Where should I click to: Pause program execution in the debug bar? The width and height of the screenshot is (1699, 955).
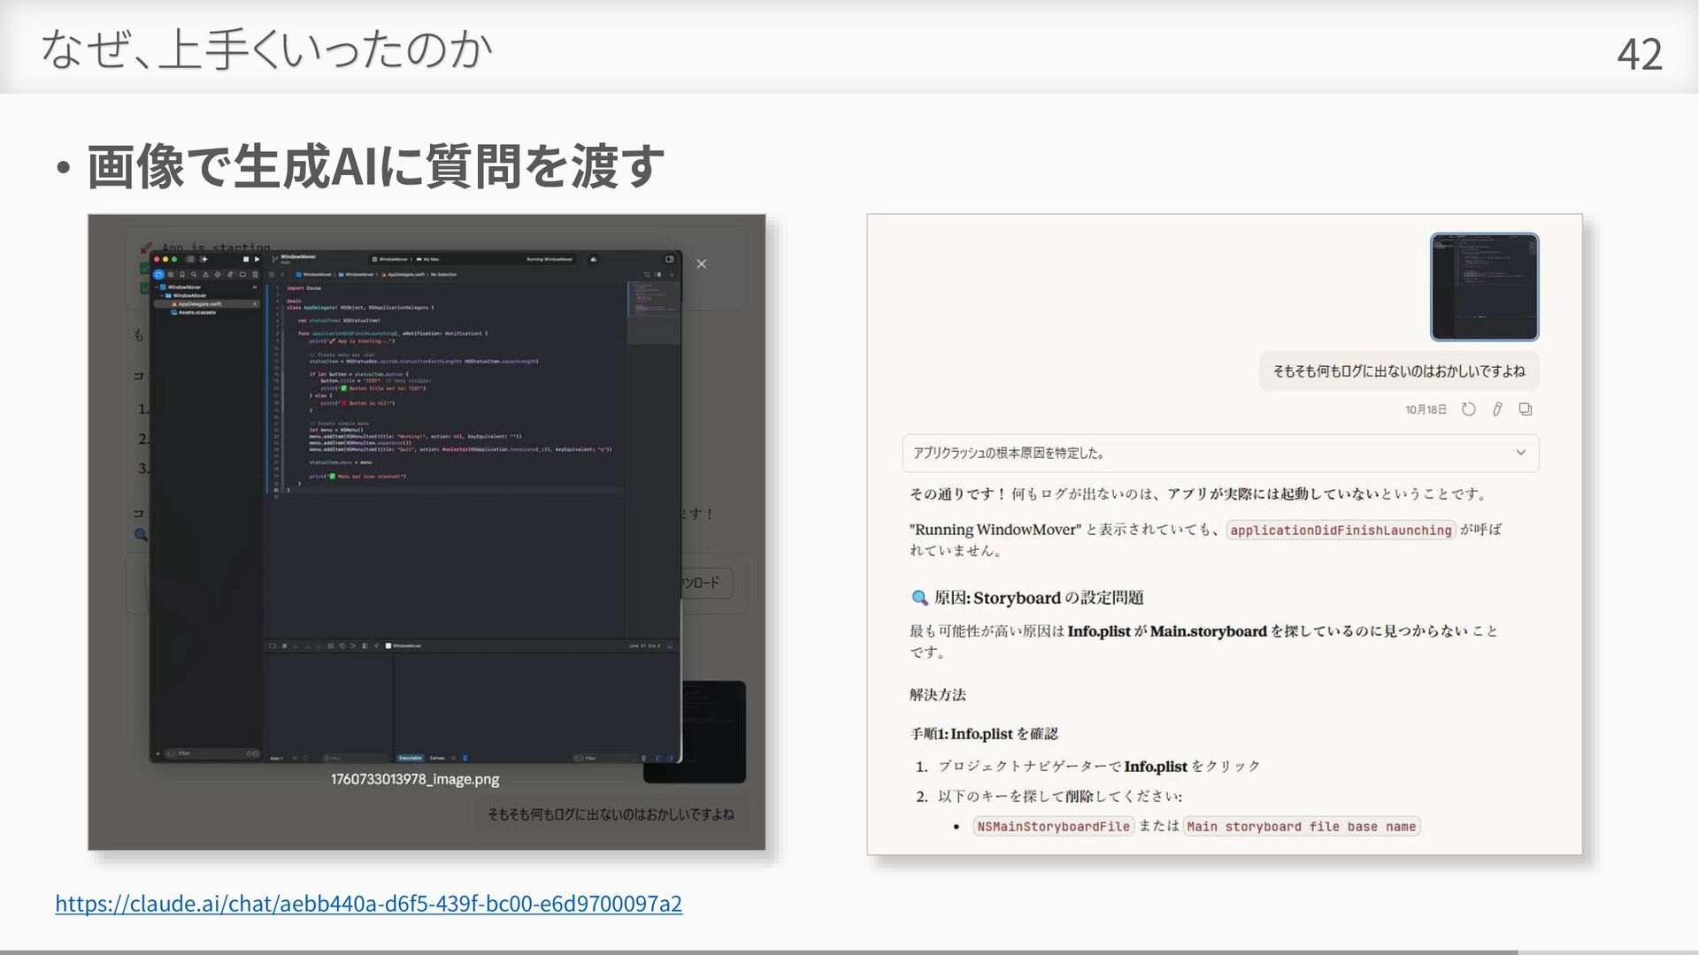coord(284,646)
